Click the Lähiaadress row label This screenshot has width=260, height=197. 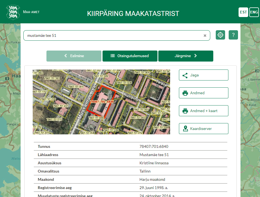click(x=48, y=155)
